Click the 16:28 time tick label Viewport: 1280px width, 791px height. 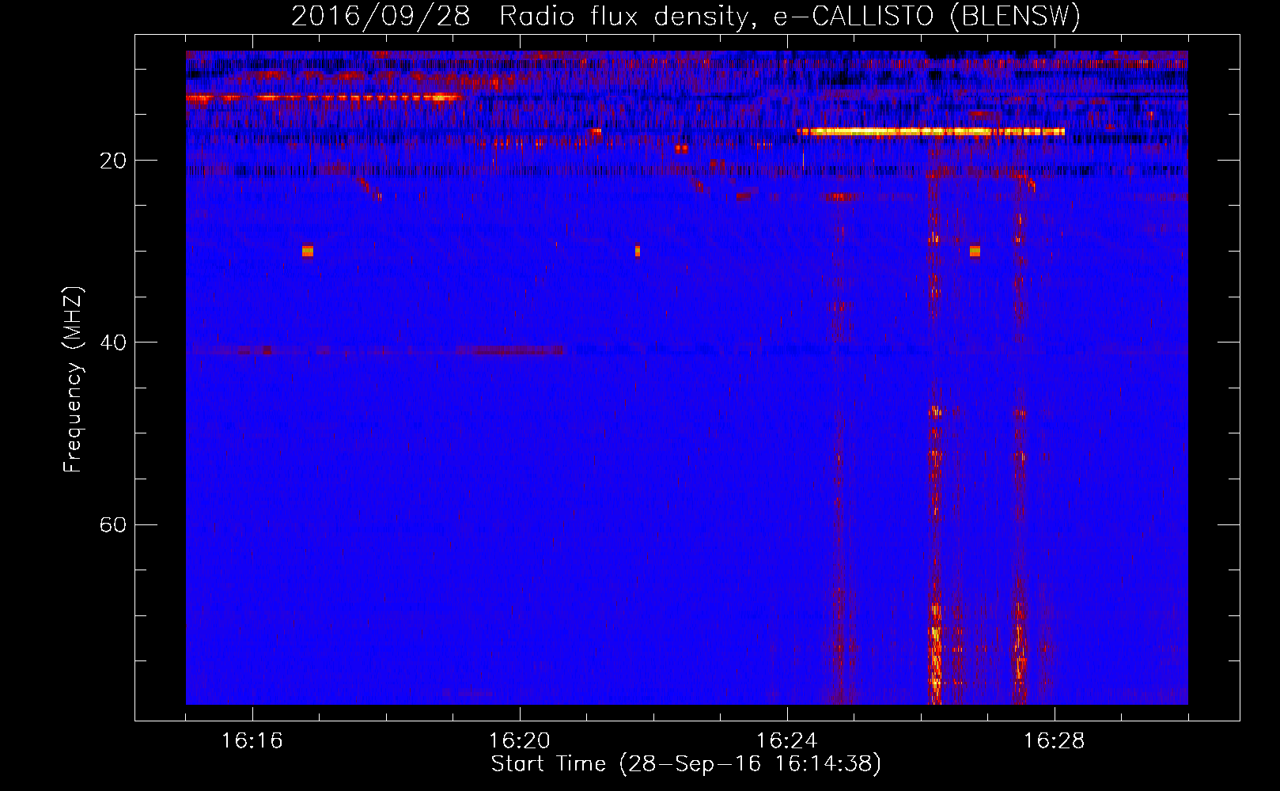[x=1054, y=741]
